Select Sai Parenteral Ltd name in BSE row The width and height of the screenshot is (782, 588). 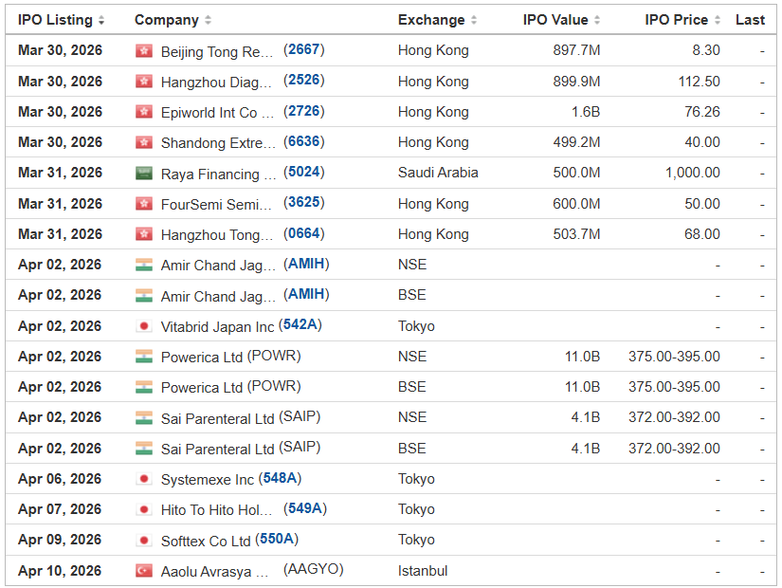click(217, 450)
